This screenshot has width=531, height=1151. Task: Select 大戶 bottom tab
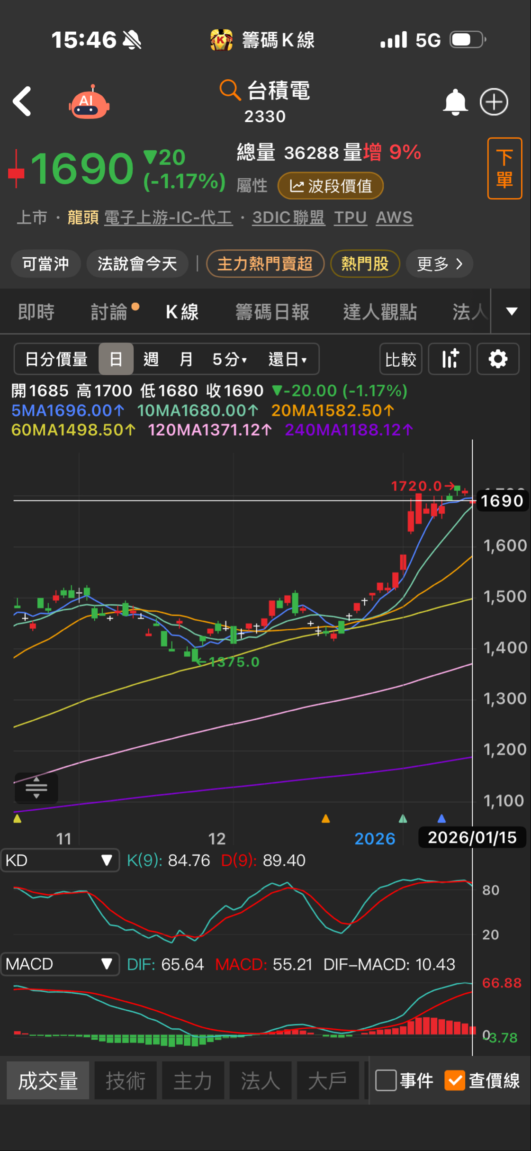coord(328,1081)
